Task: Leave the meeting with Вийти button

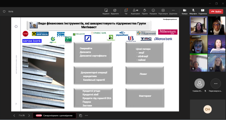Action: (x=216, y=11)
